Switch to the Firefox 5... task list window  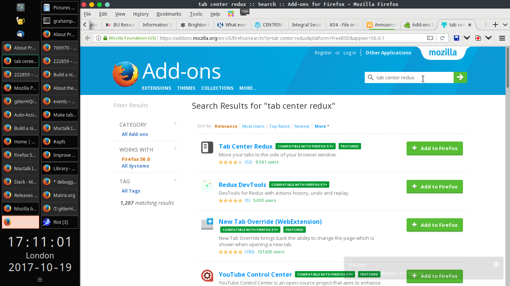point(21,155)
